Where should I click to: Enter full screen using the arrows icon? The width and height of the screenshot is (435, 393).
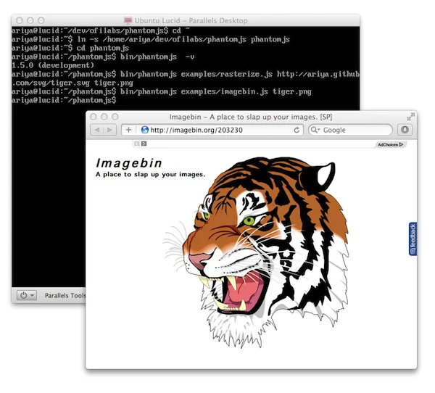click(410, 117)
